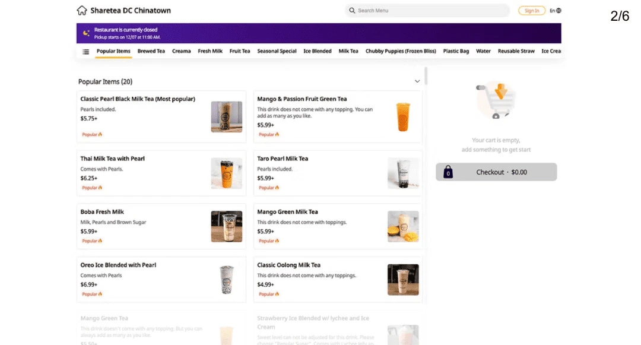Switch to the Brewed Tea tab
Viewport: 641px width, 345px height.
(151, 51)
